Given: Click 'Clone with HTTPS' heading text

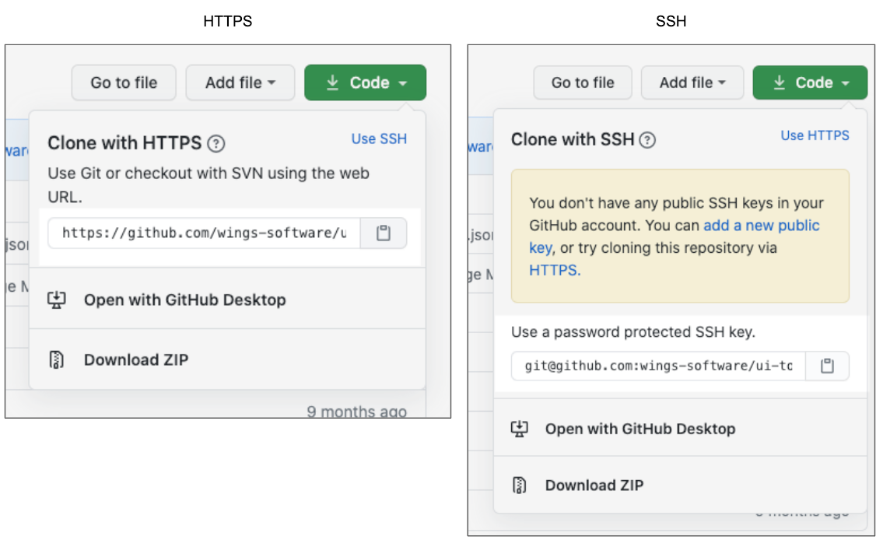Looking at the screenshot, I should [x=124, y=143].
